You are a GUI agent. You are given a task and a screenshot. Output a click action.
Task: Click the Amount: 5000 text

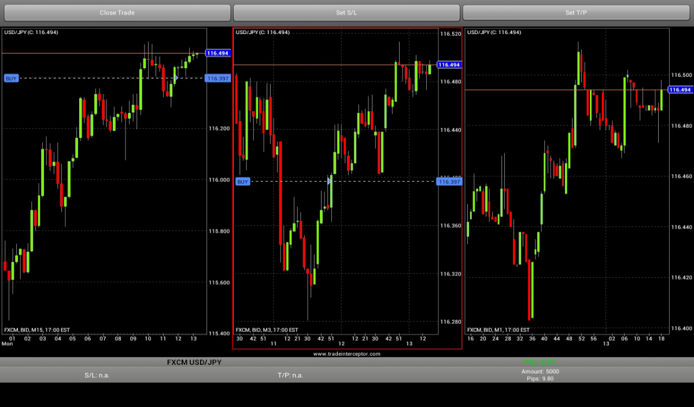point(540,372)
